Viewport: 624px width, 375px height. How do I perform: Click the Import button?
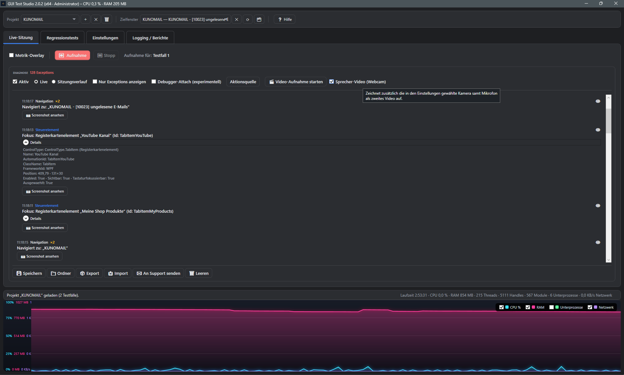tap(118, 273)
